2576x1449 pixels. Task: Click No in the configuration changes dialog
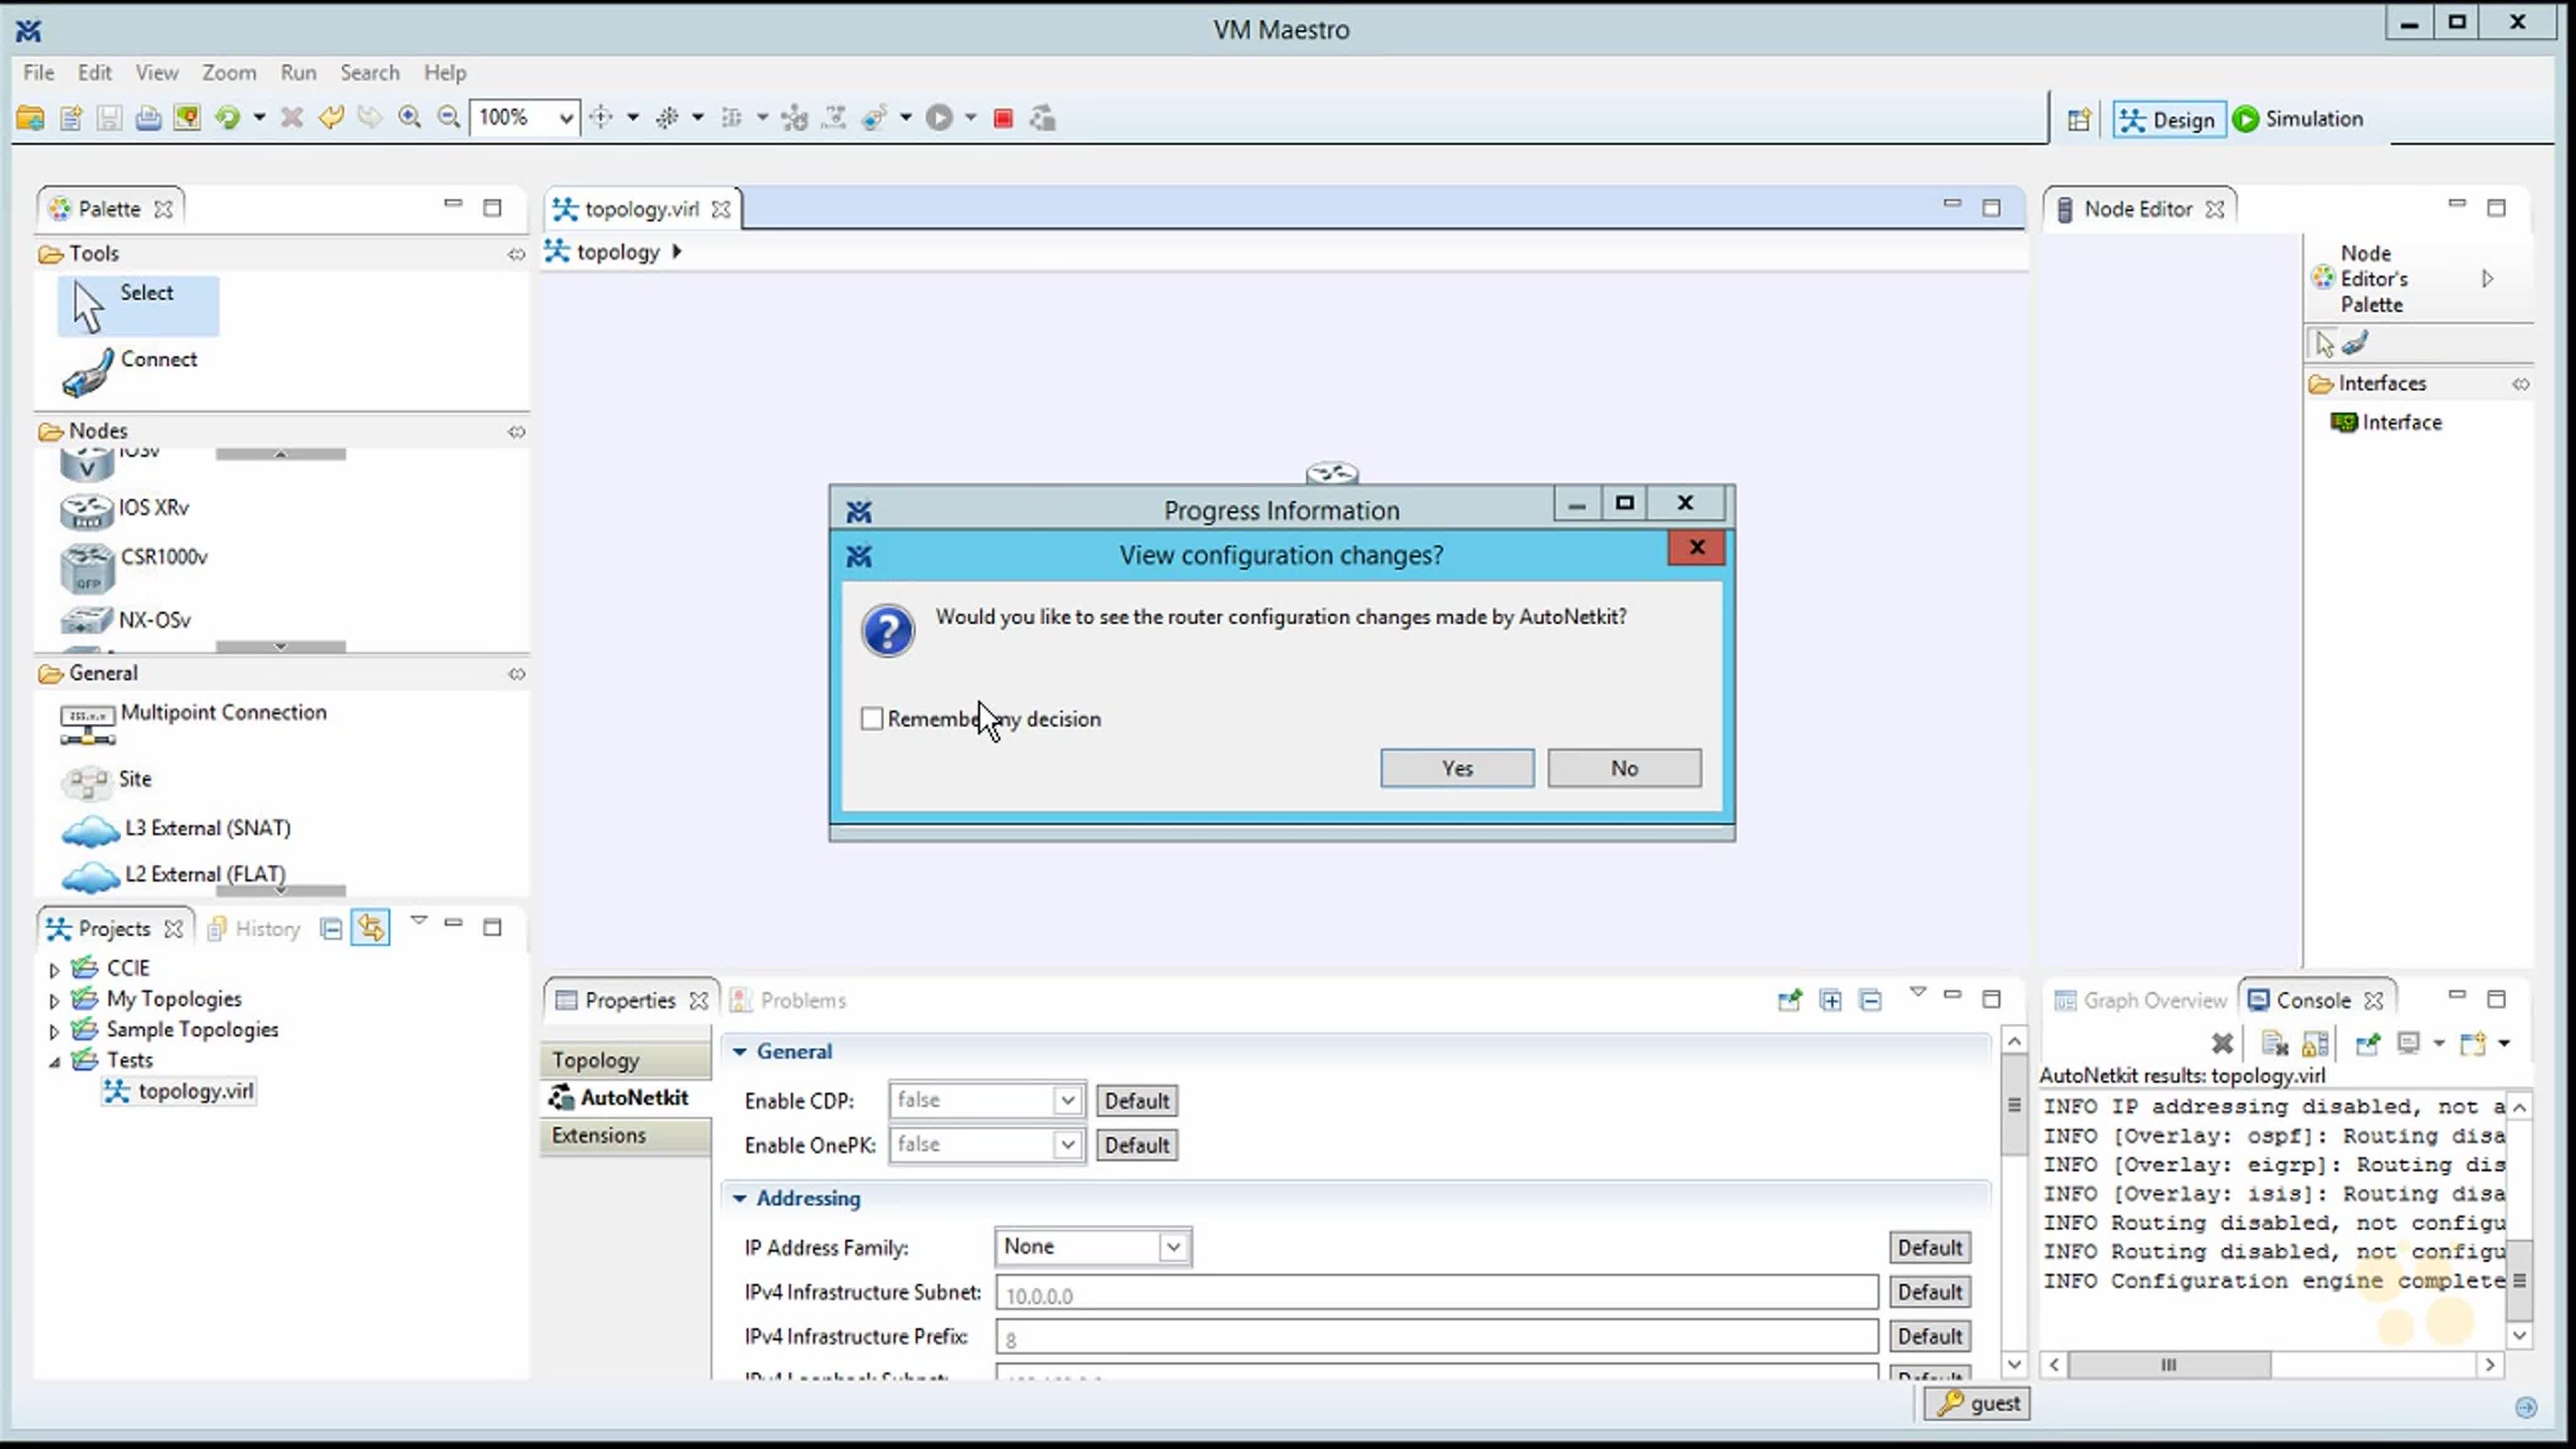tap(1624, 768)
